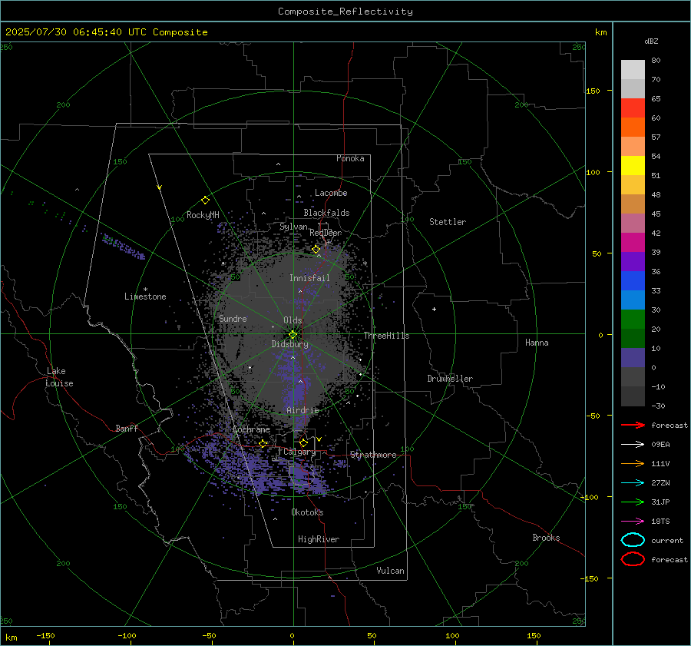Viewport: 691px width, 646px height.
Task: Click the 'Stettler' city label
Action: pyautogui.click(x=448, y=222)
